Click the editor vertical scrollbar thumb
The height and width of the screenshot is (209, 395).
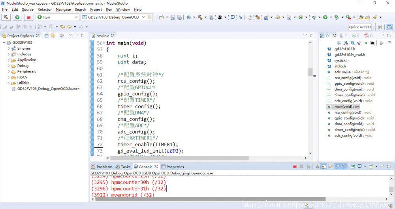click(310, 72)
